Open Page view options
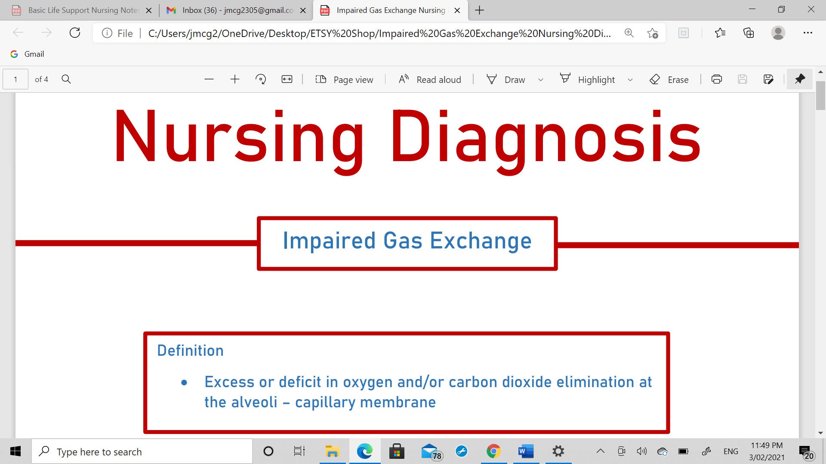This screenshot has width=826, height=464. pos(344,79)
